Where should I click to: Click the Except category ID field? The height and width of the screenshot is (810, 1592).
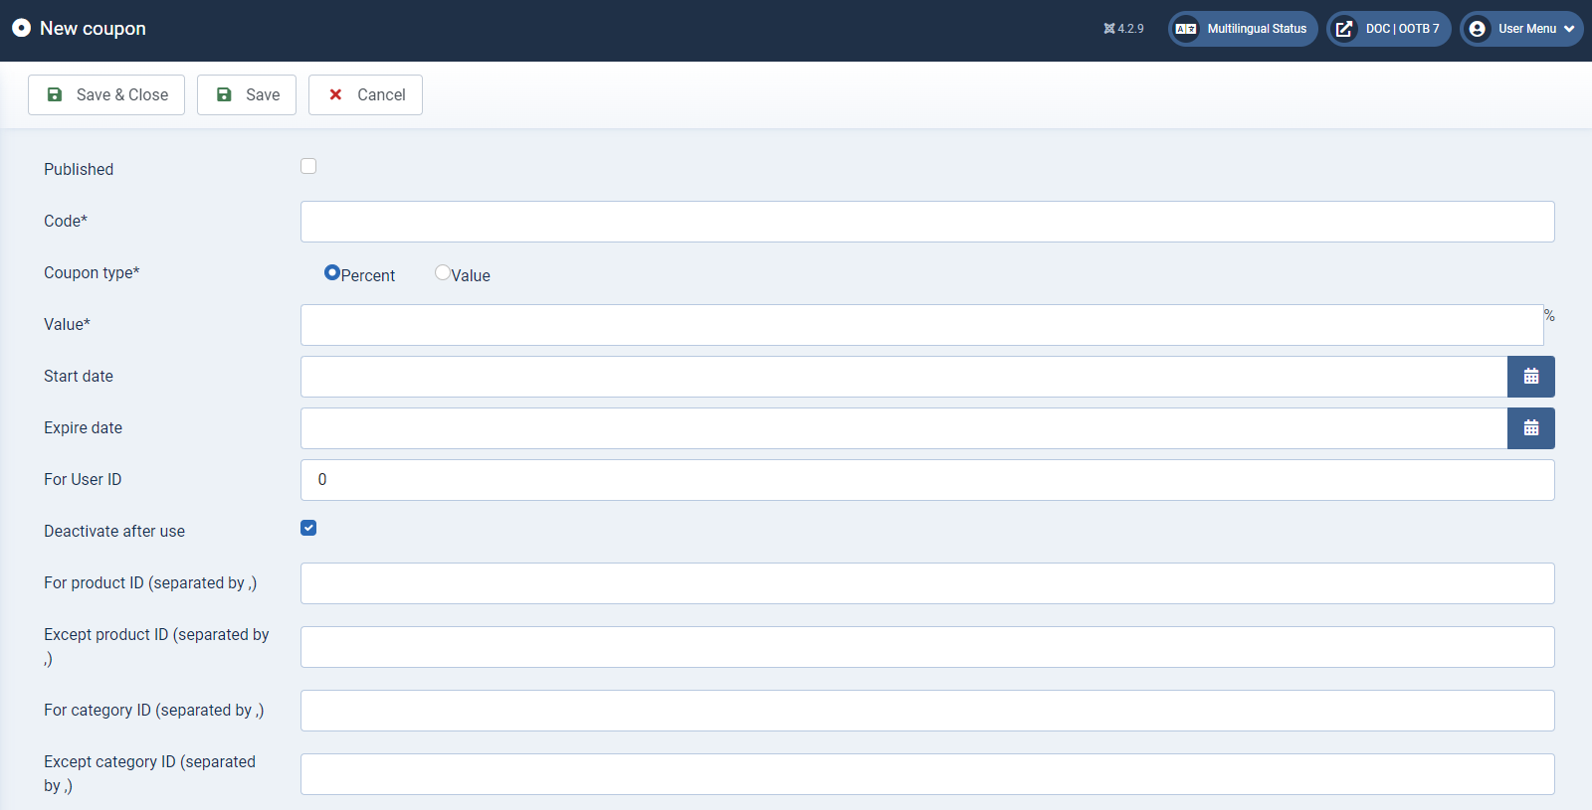click(927, 774)
